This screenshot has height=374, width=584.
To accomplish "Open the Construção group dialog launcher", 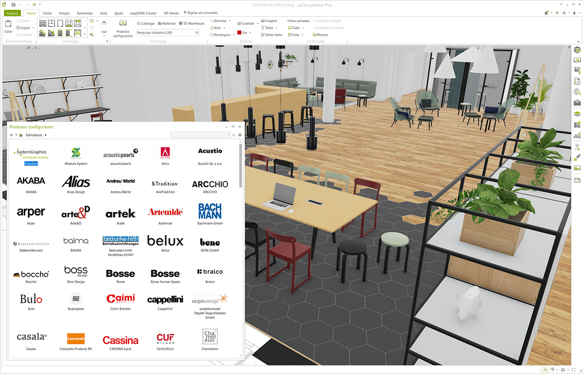I will pos(107,42).
